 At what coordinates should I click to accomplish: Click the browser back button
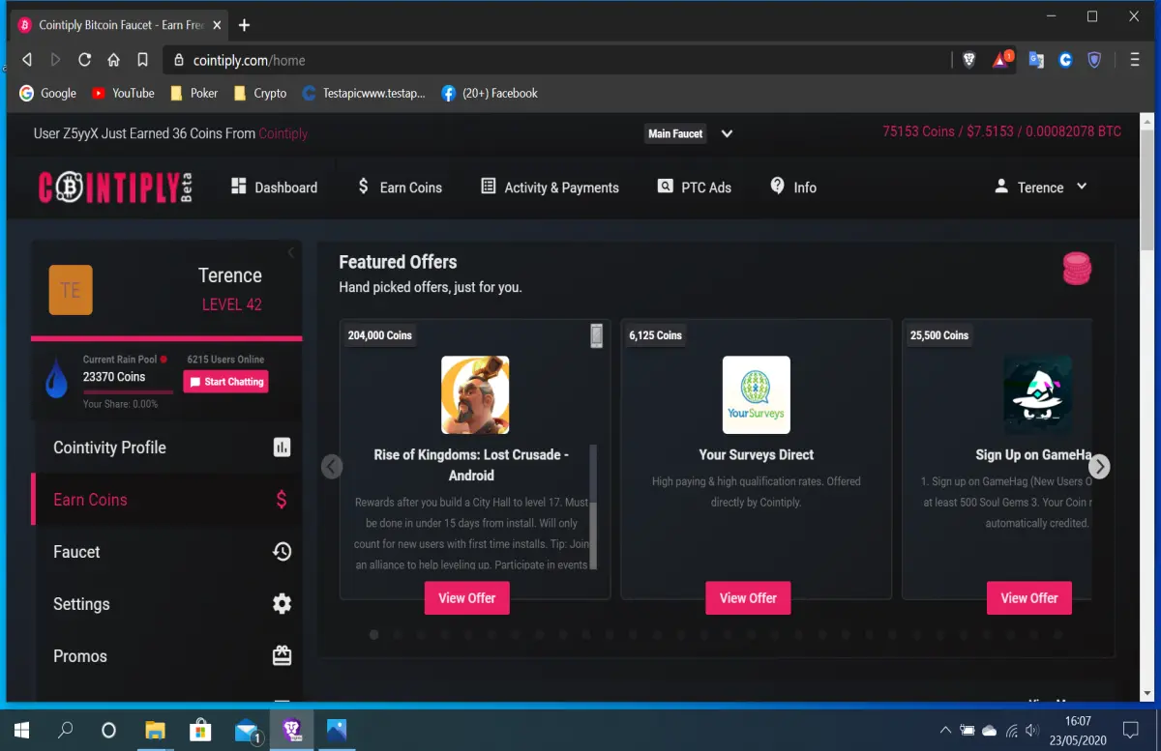click(x=27, y=60)
